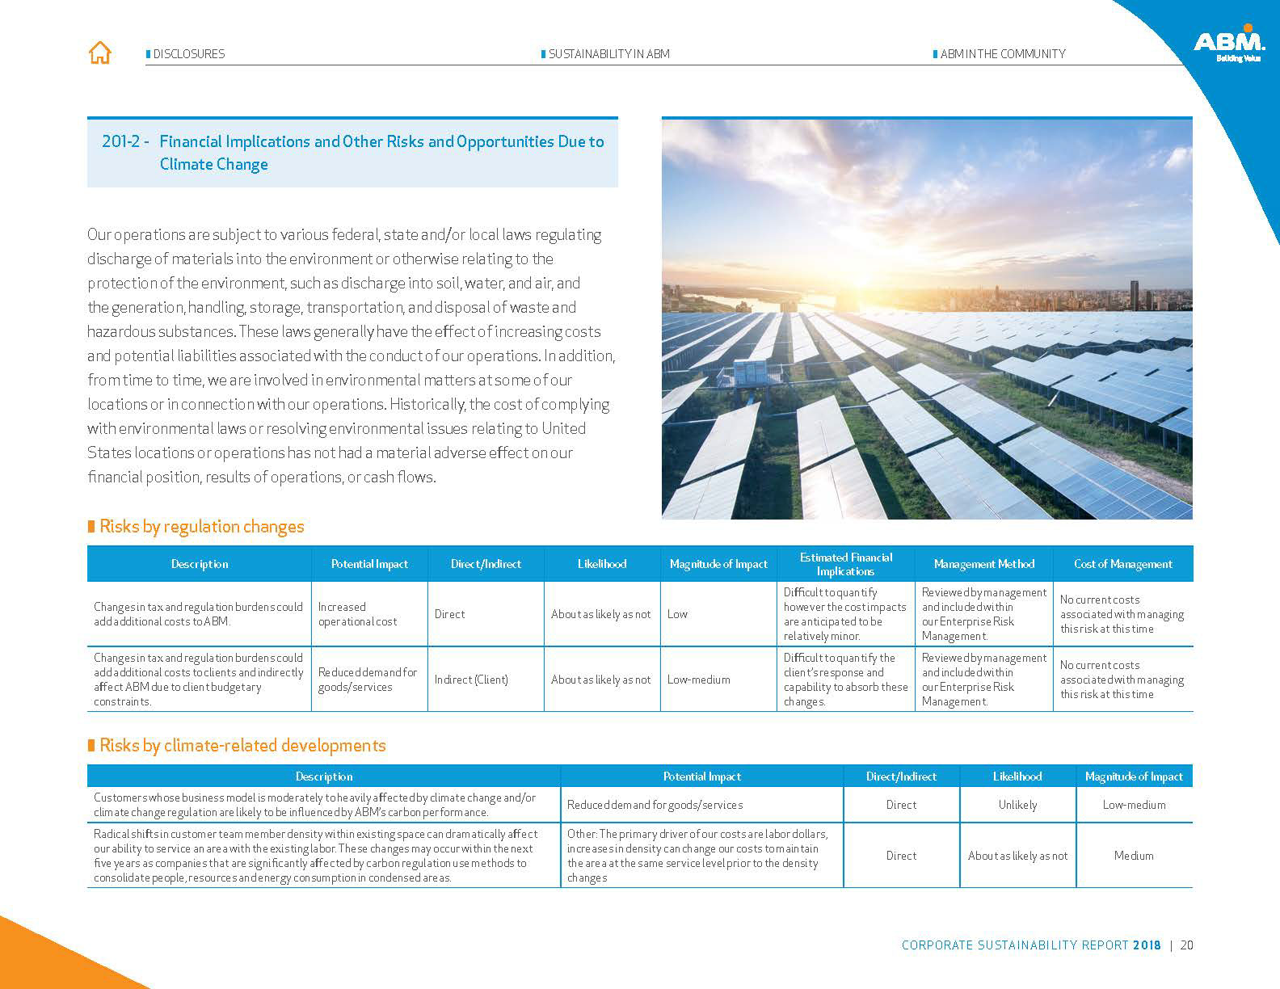Click the page number 20
Screen dimensions: 1280x989
1186,945
